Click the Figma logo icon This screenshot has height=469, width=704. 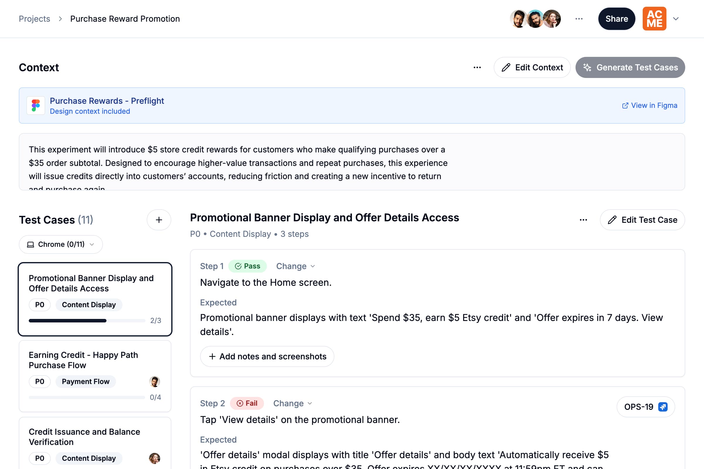pyautogui.click(x=35, y=105)
